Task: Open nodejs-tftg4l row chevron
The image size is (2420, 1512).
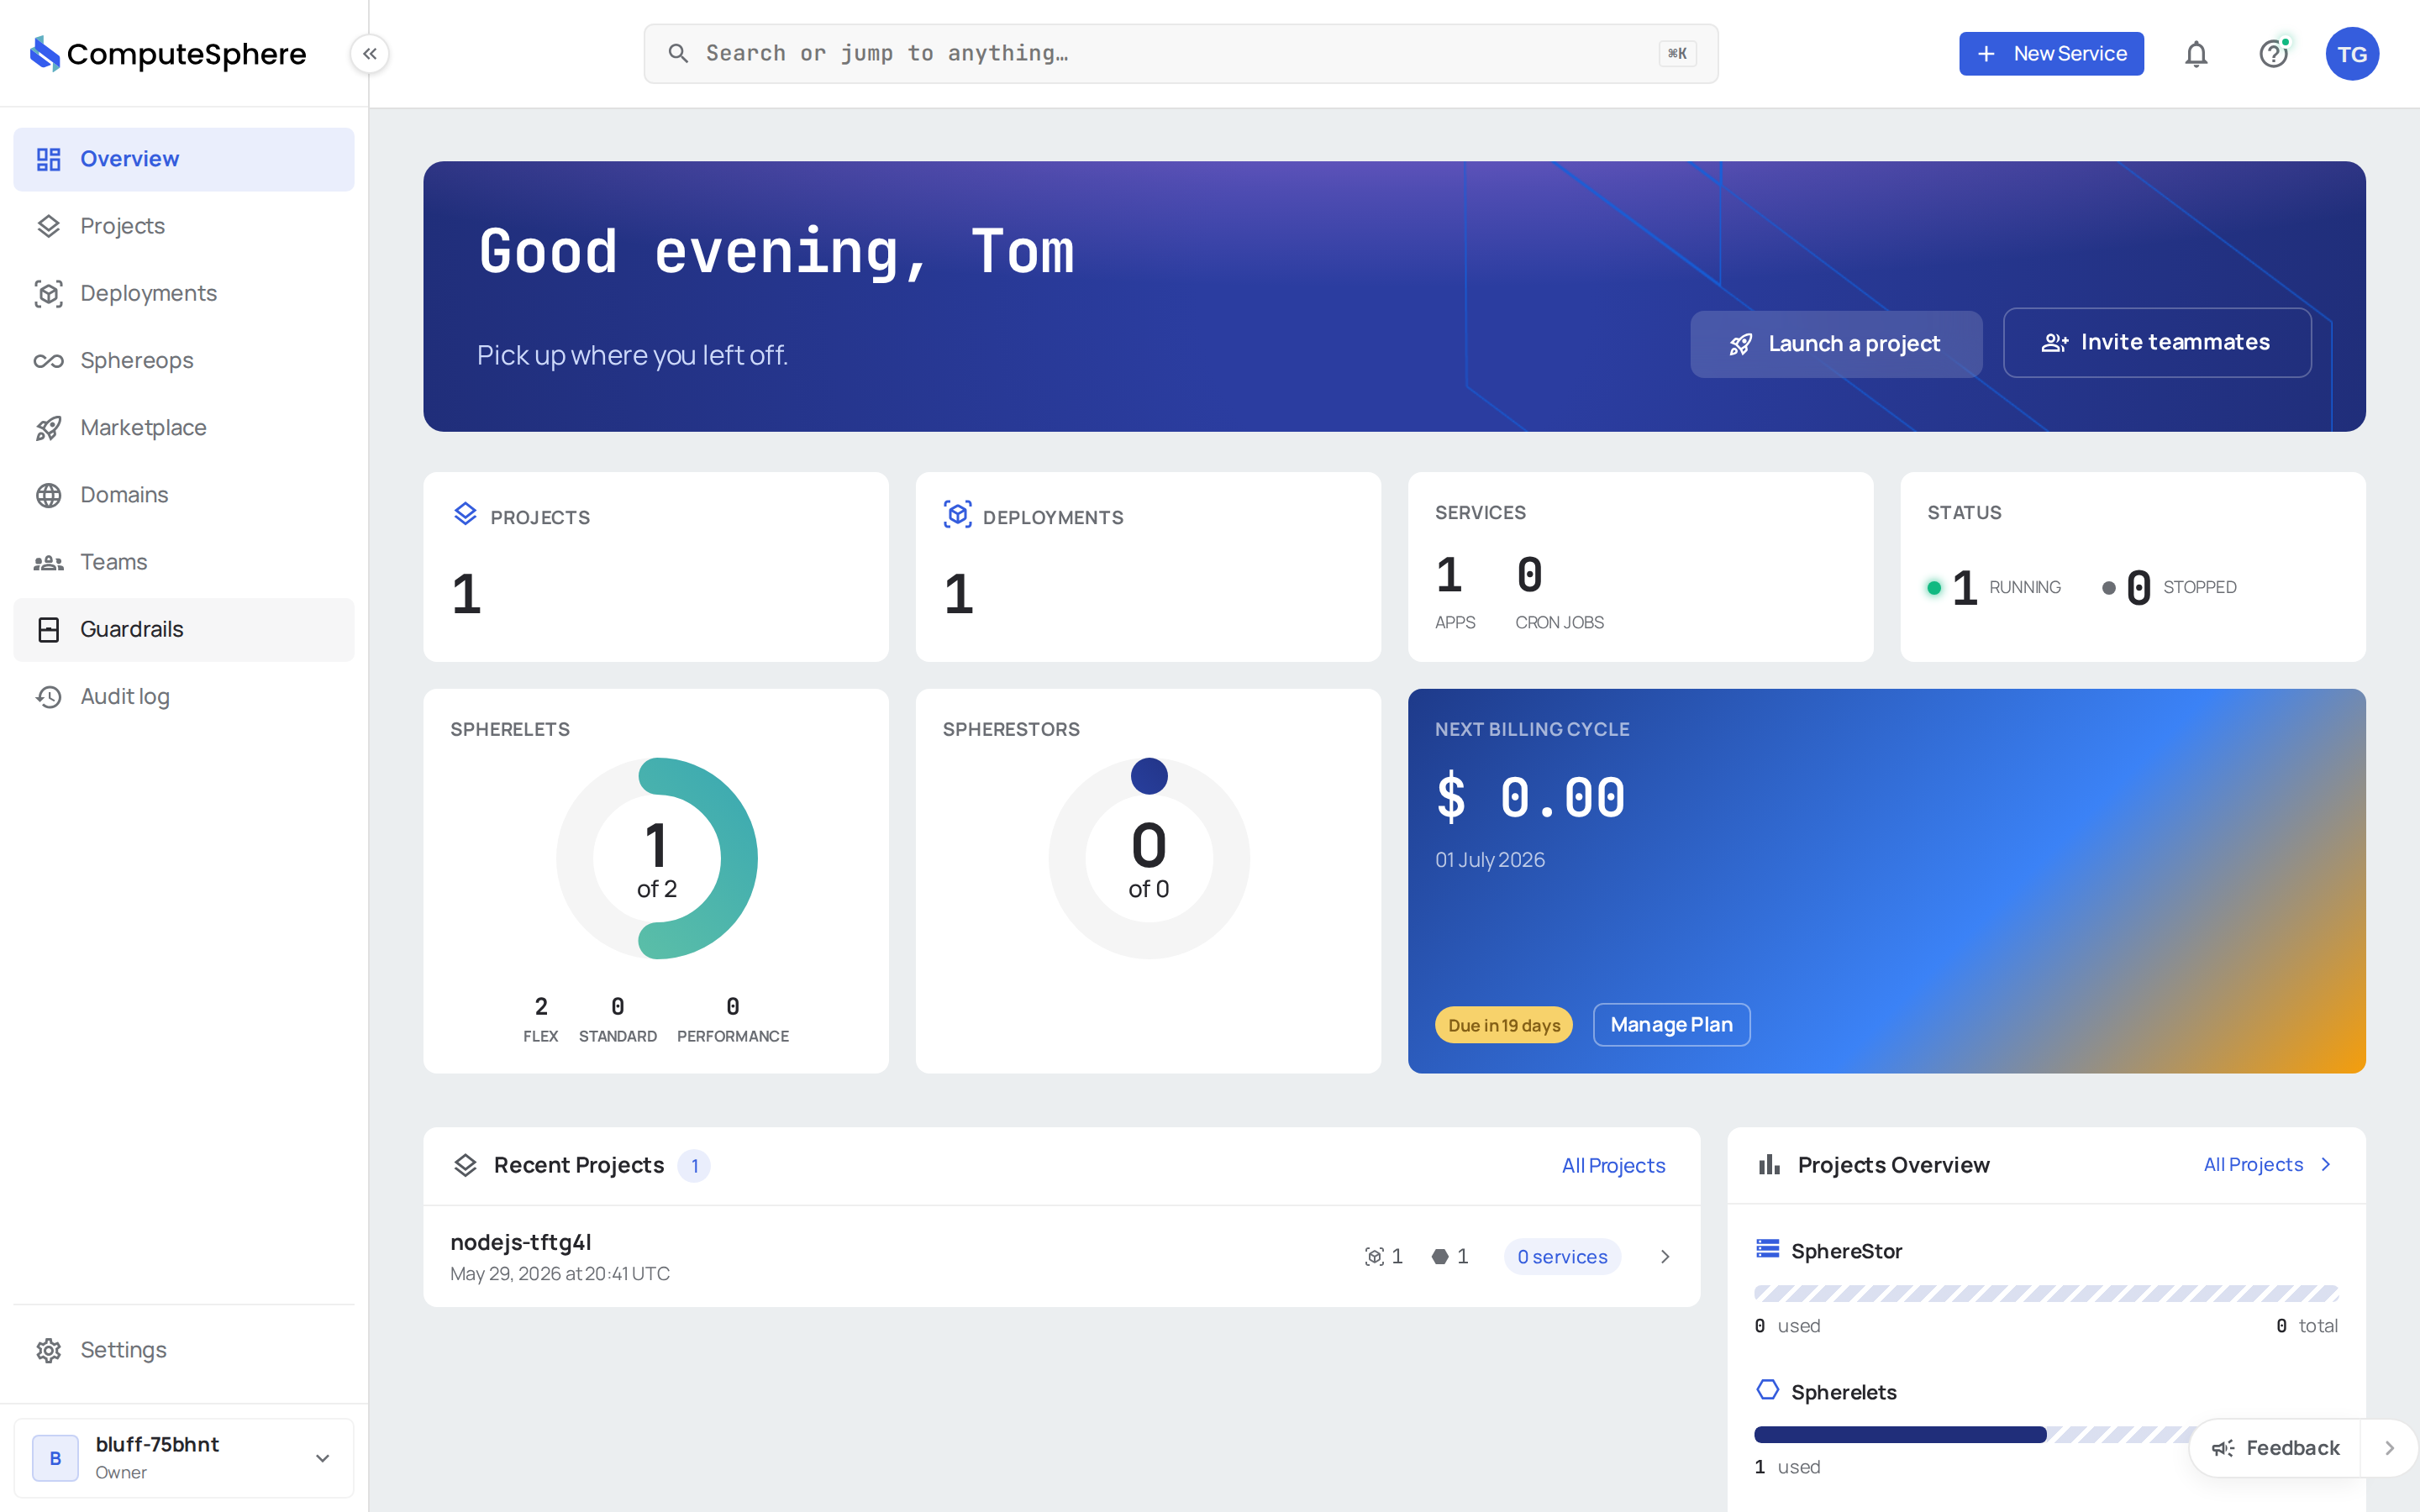Action: point(1665,1257)
